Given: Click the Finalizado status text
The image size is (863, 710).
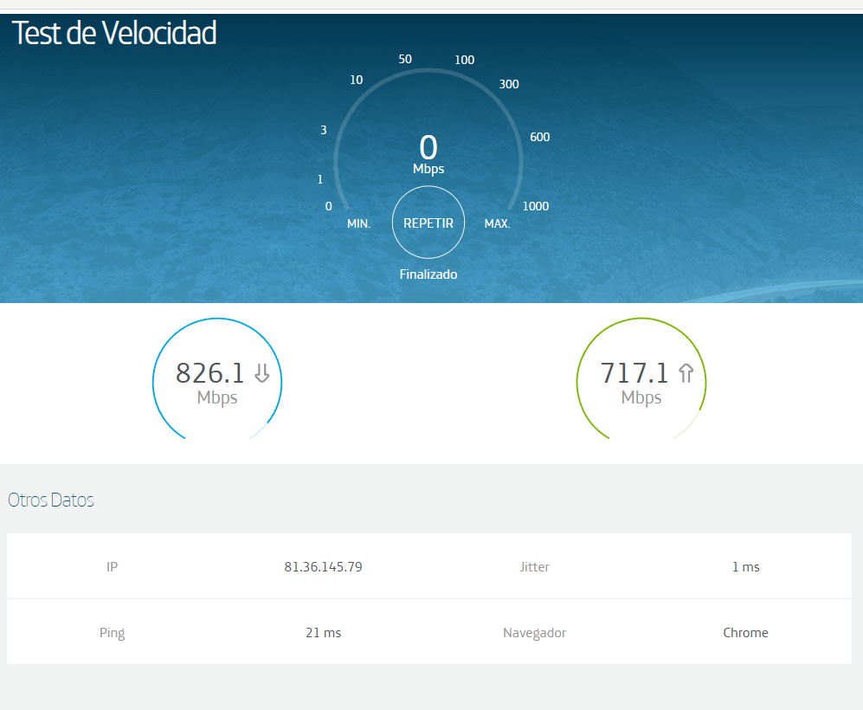Looking at the screenshot, I should tap(428, 274).
